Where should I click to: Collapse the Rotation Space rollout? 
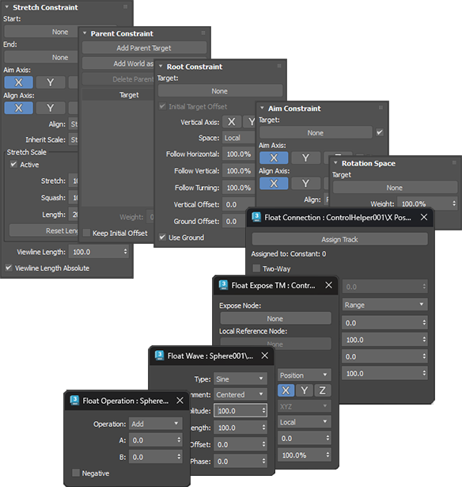tap(335, 163)
